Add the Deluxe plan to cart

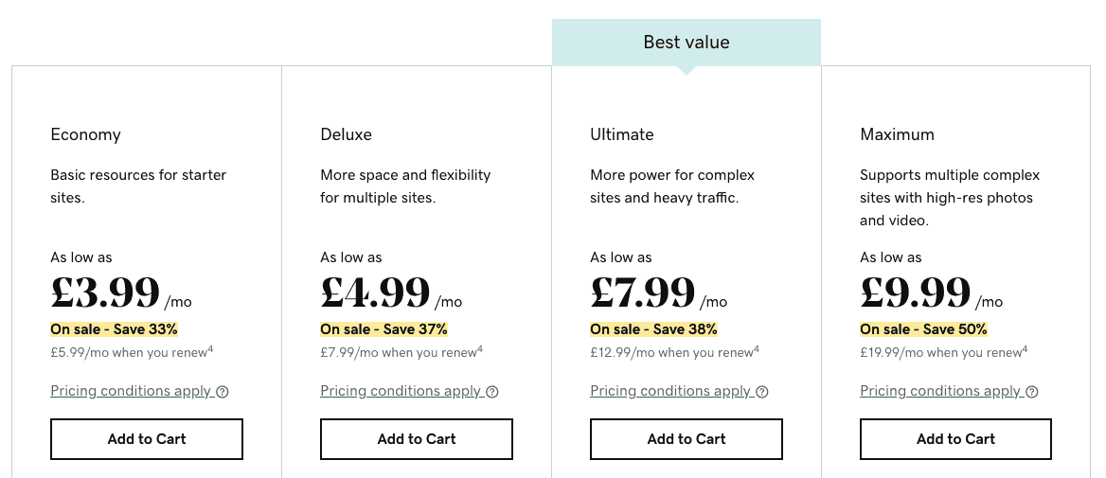pos(416,439)
